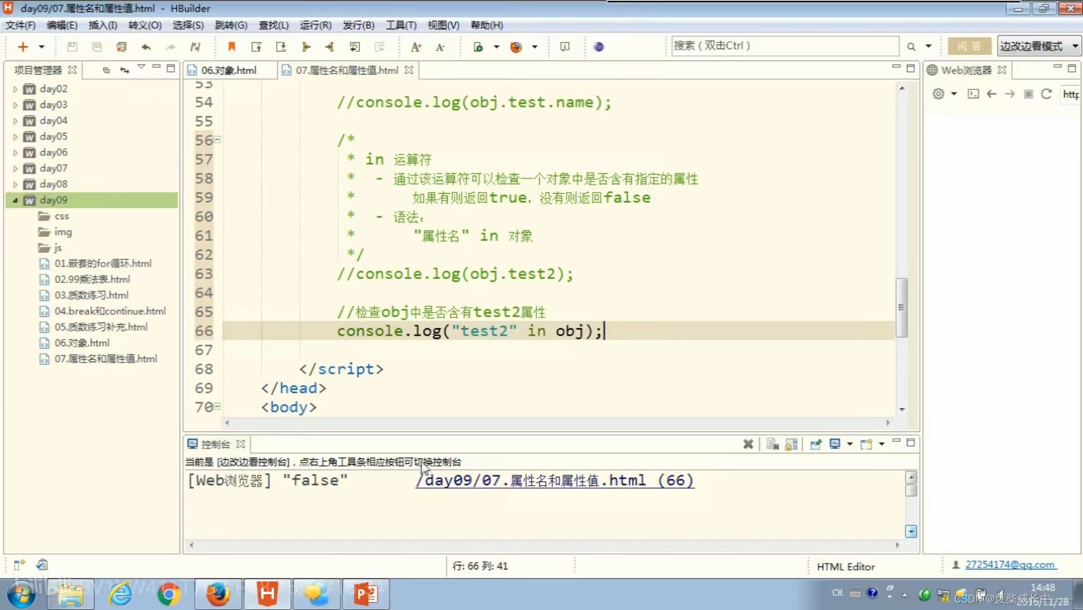Viewport: 1083px width, 610px height.
Task: Click the Web browser refresh icon
Action: (x=1046, y=94)
